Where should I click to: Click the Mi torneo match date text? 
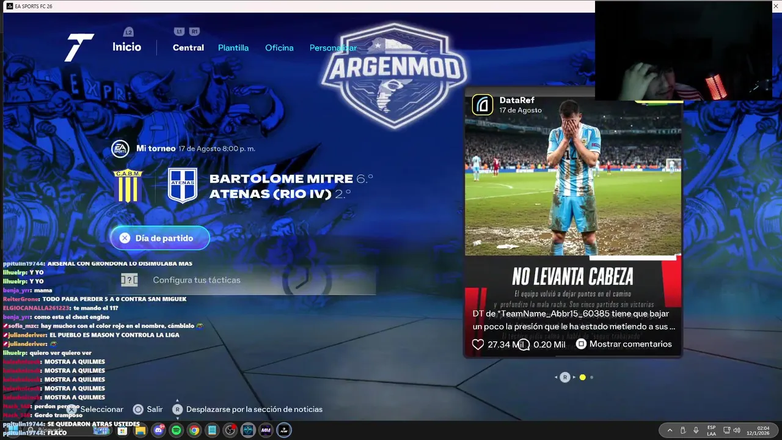click(x=216, y=148)
